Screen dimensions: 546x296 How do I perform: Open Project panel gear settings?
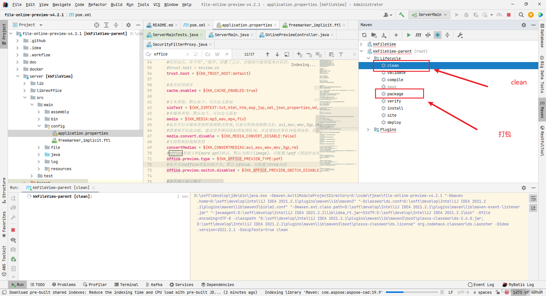pyautogui.click(x=129, y=25)
